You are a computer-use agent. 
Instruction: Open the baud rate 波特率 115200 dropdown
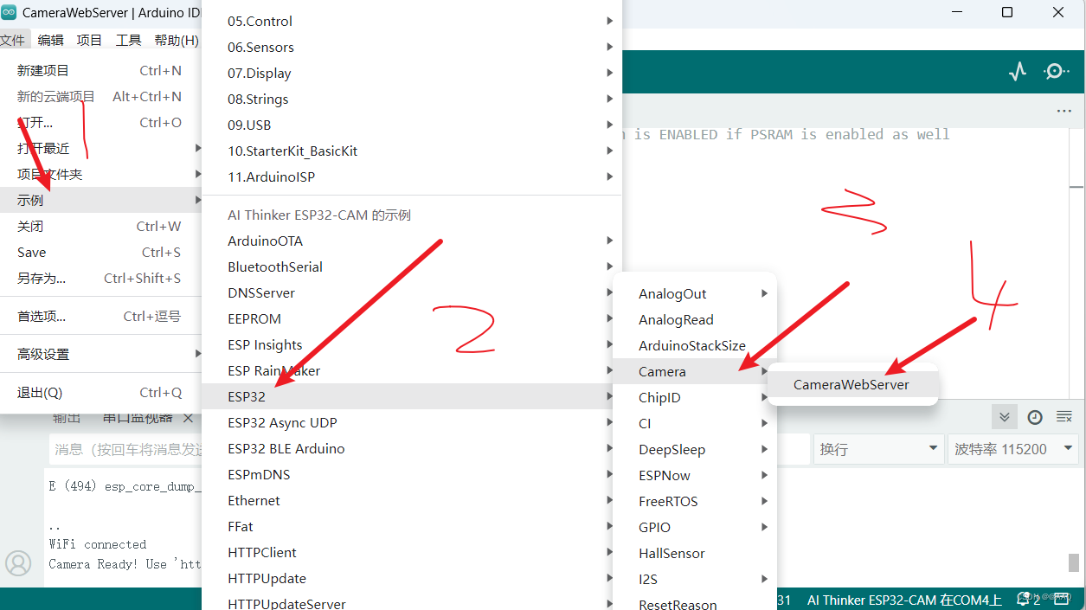tap(1012, 449)
